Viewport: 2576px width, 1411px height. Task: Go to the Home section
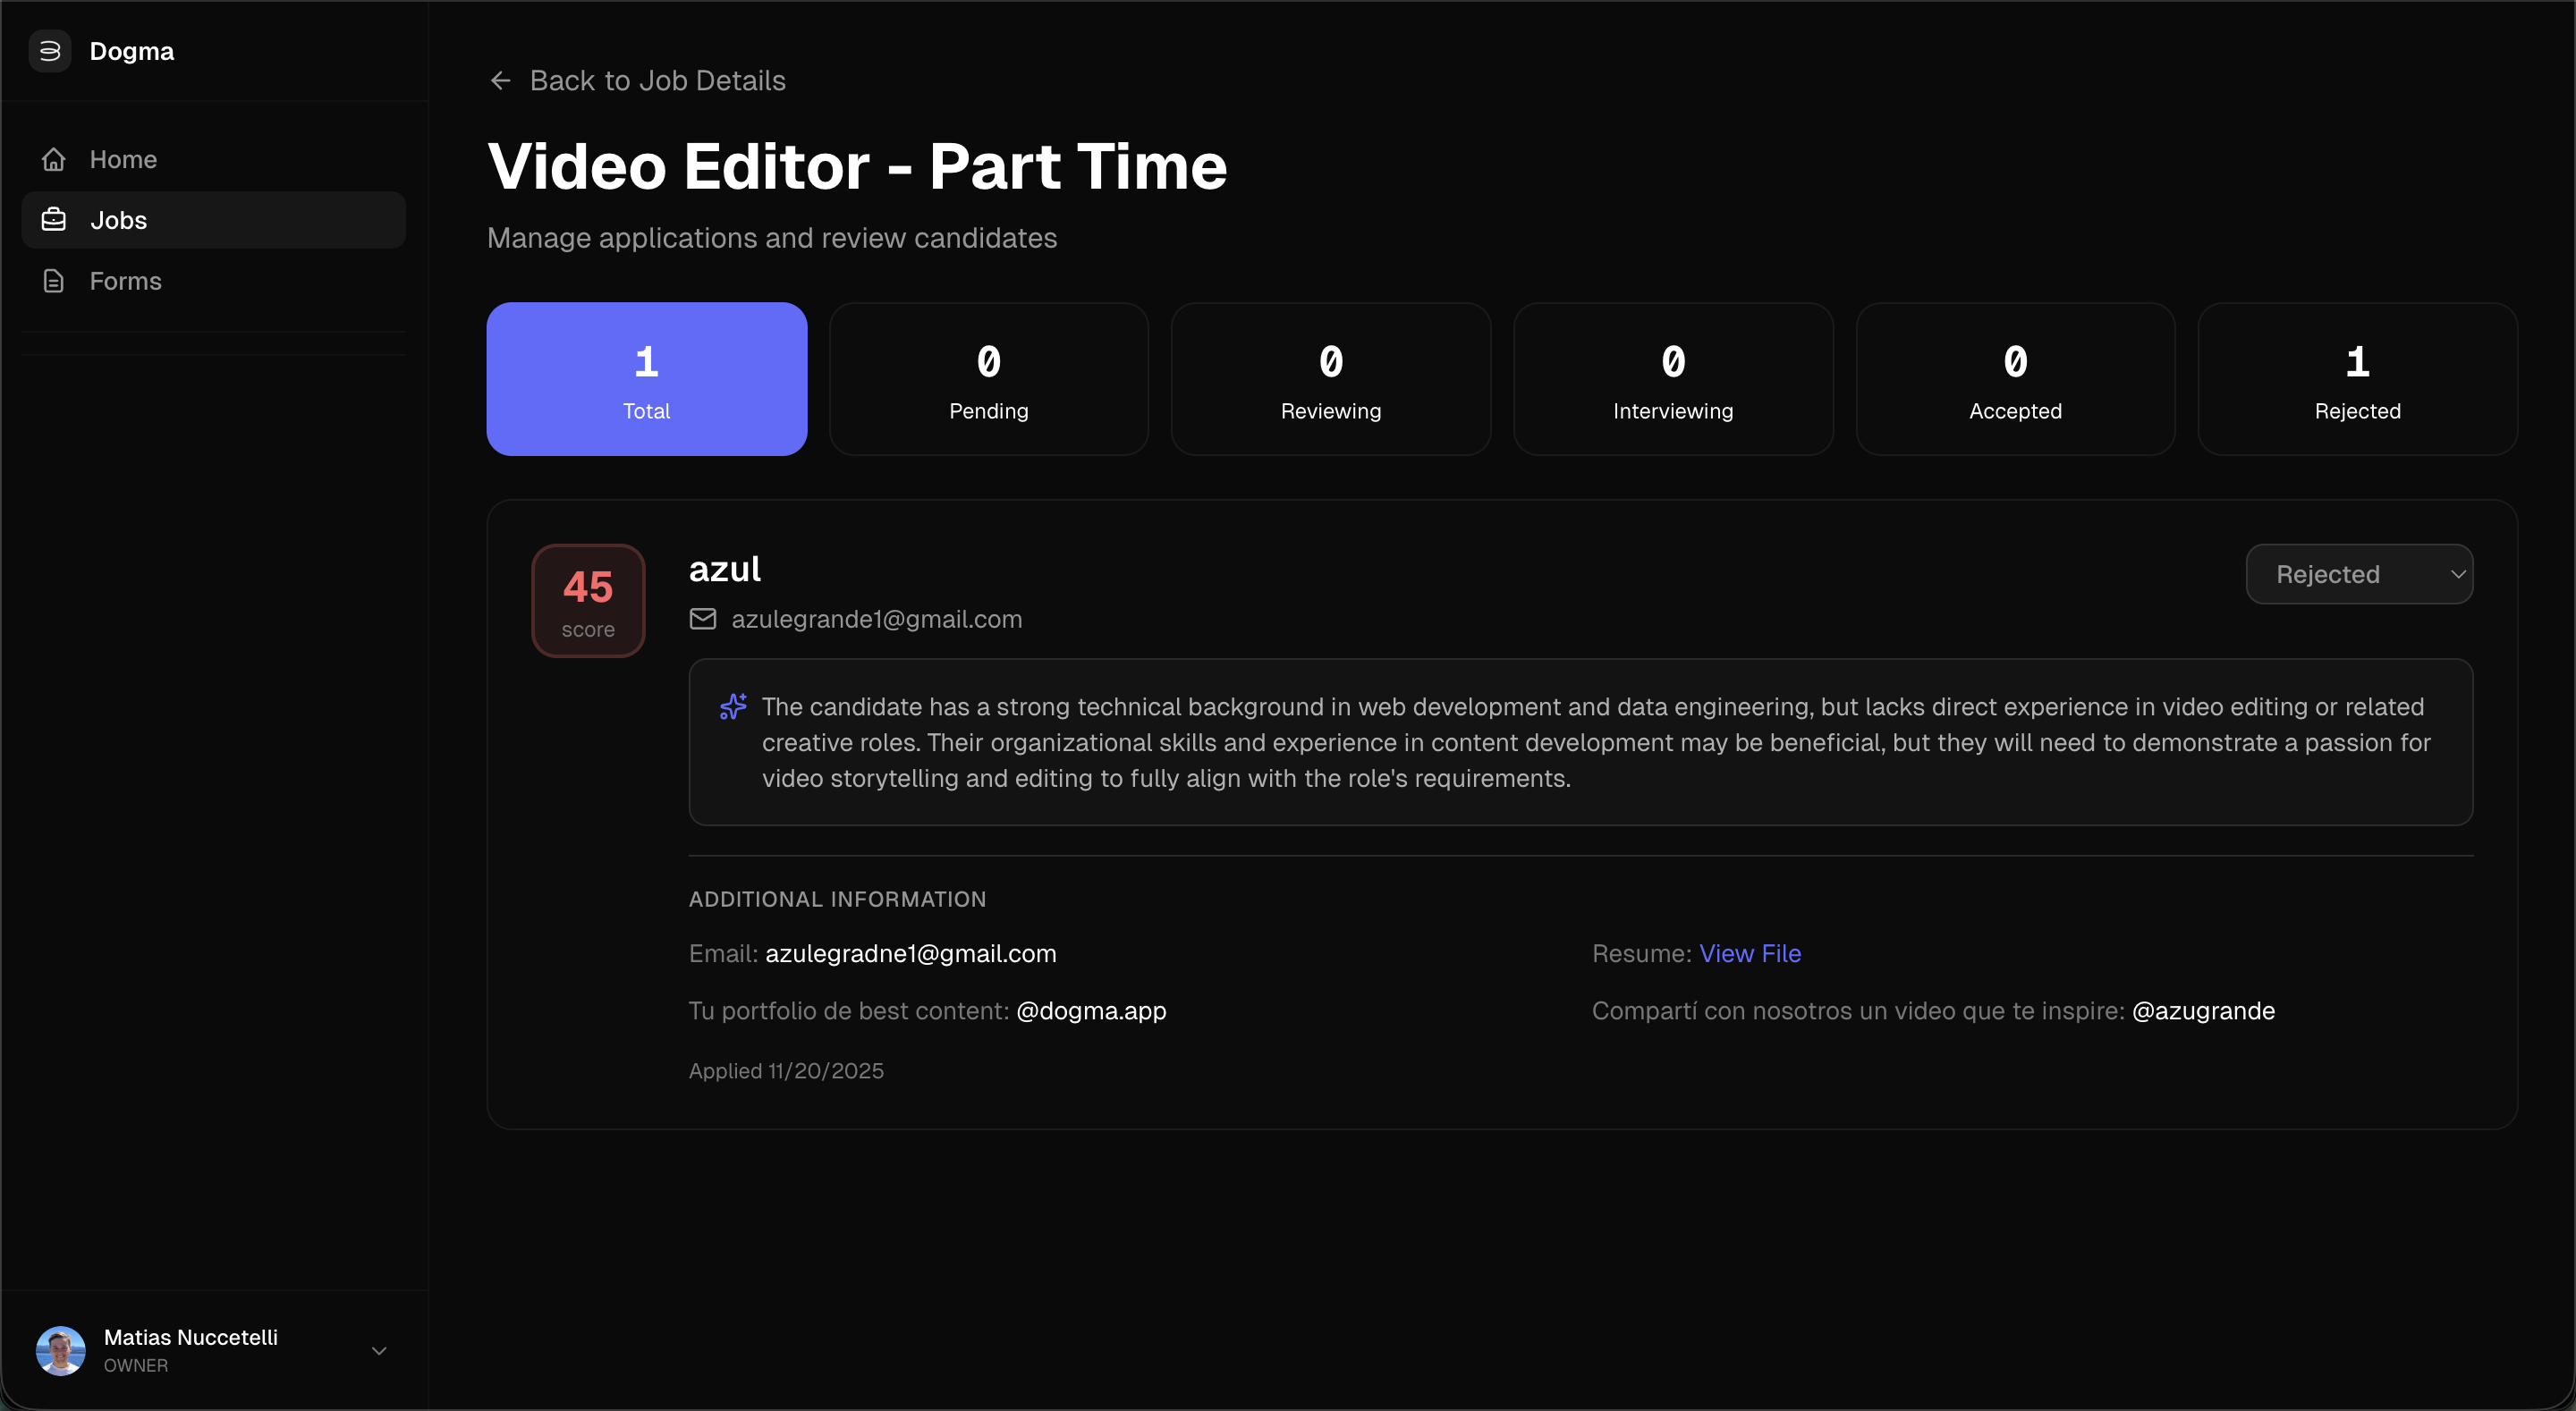123,159
